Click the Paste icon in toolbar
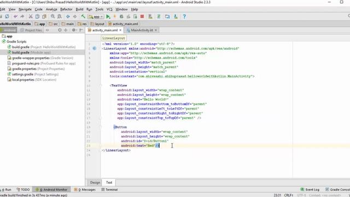This screenshot has width=350, height=197. coord(44,16)
